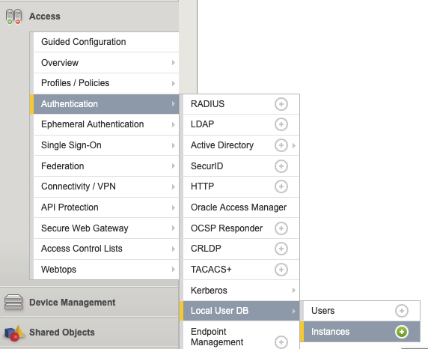Expand the Profiles / Policies submenu arrow

click(174, 83)
